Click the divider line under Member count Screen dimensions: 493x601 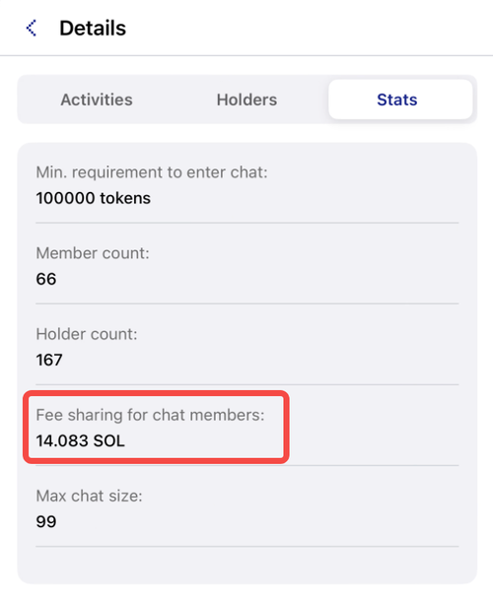pos(247,303)
